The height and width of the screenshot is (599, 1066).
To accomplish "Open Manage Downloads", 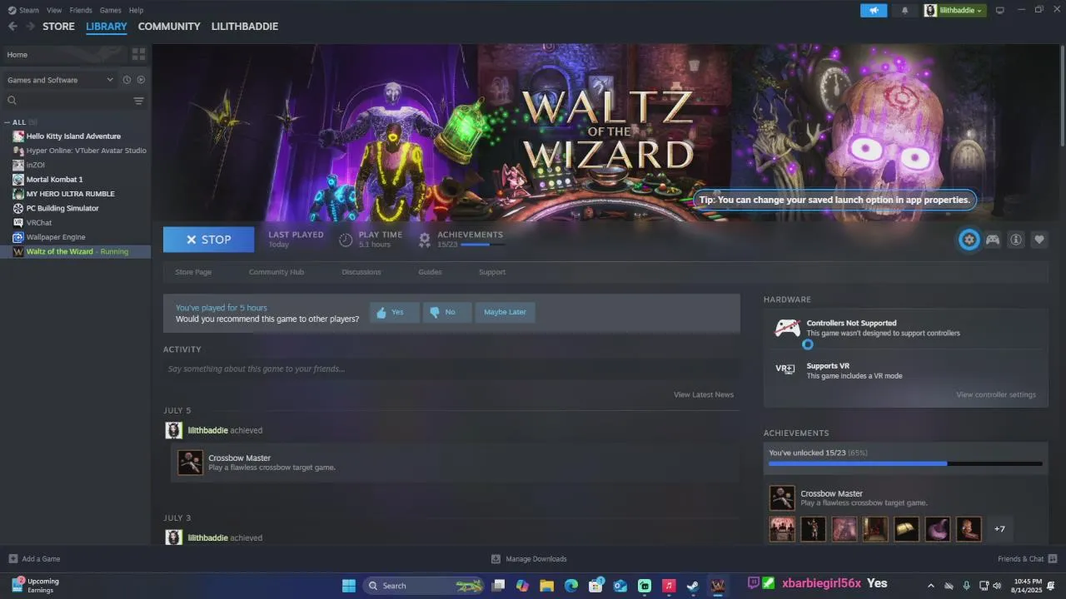I will (x=529, y=559).
